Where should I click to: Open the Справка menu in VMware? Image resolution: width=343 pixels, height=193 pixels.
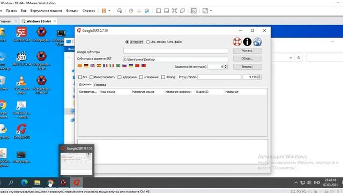click(x=88, y=11)
